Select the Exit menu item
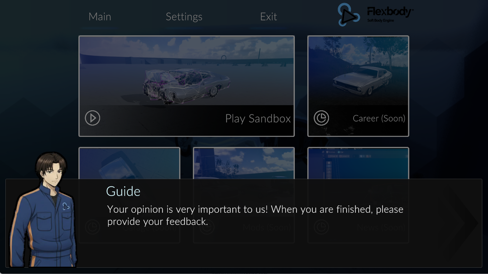 269,17
